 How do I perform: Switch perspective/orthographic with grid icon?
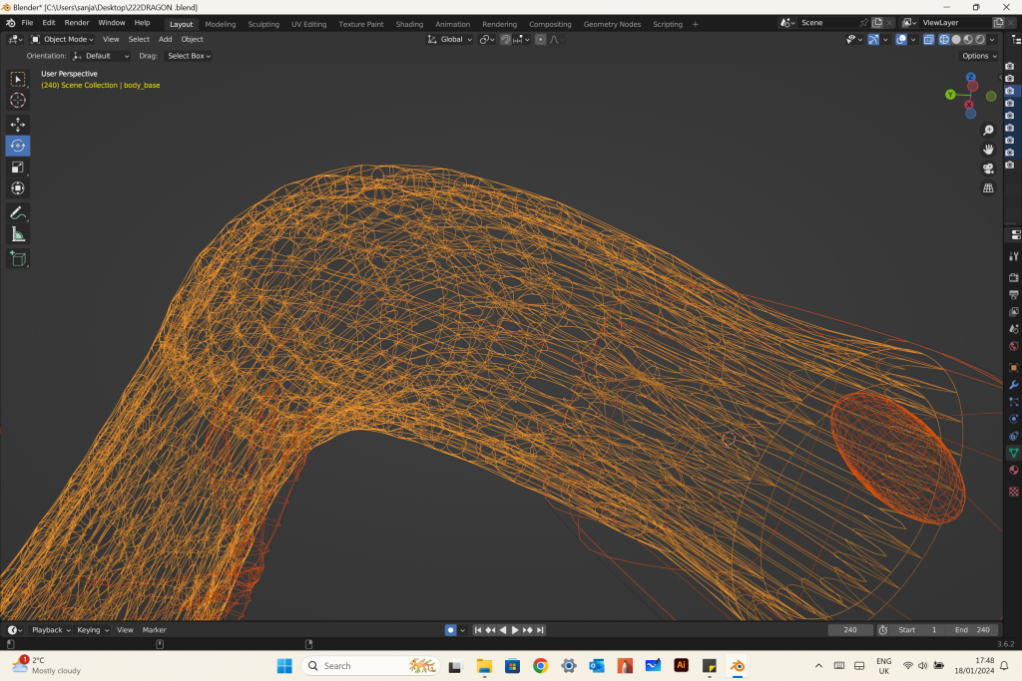click(x=988, y=188)
